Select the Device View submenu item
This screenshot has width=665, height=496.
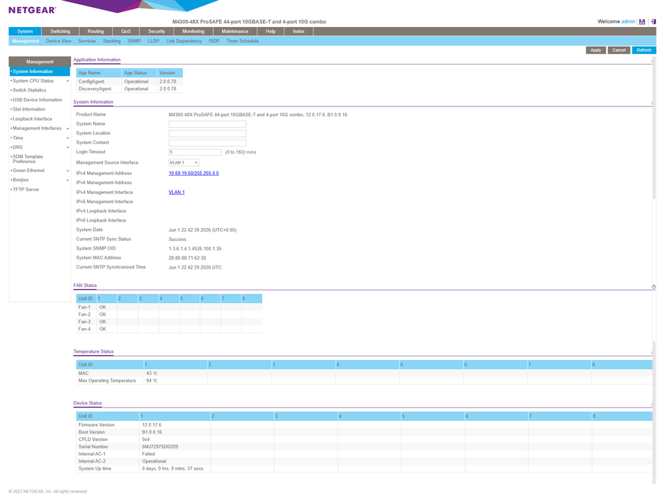[59, 41]
